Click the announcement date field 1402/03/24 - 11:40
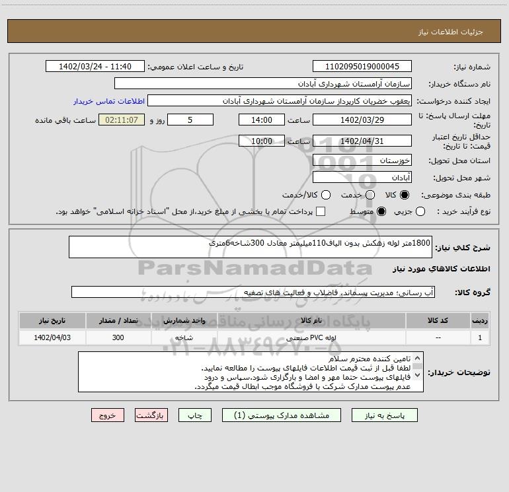The height and width of the screenshot is (492, 509). coord(95,66)
